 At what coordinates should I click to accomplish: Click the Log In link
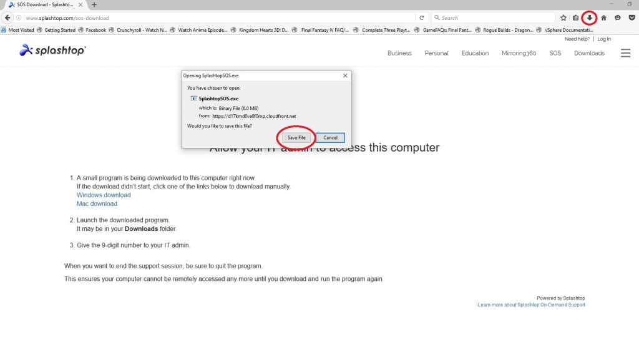tap(604, 39)
